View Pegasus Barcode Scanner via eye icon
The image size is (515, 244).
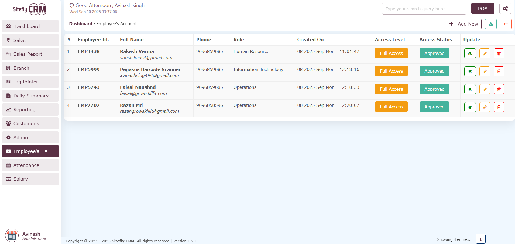[x=470, y=71]
